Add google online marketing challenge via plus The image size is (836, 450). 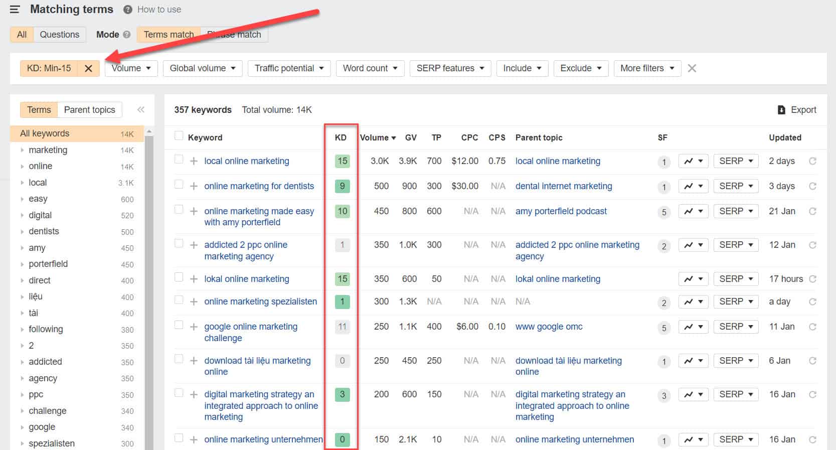194,327
